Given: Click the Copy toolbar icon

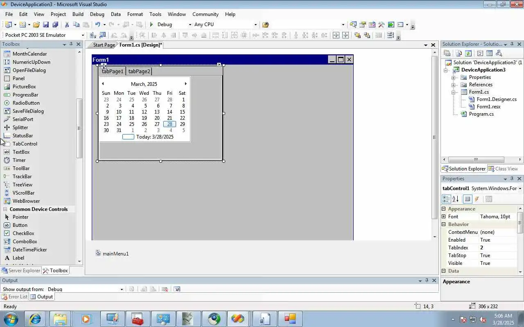Looking at the screenshot, I should [x=77, y=25].
